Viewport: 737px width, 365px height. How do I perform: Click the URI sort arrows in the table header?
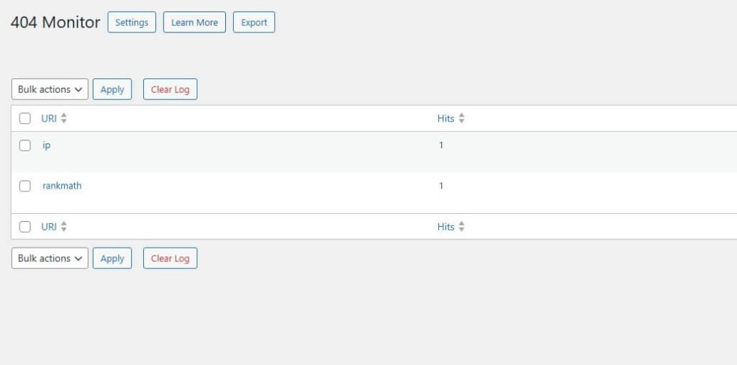click(64, 119)
